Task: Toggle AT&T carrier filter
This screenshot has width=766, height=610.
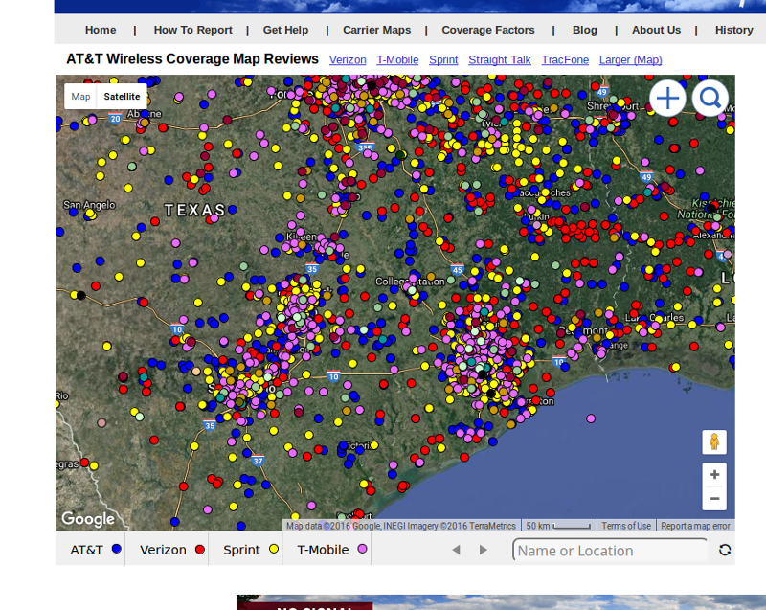Action: (x=95, y=550)
